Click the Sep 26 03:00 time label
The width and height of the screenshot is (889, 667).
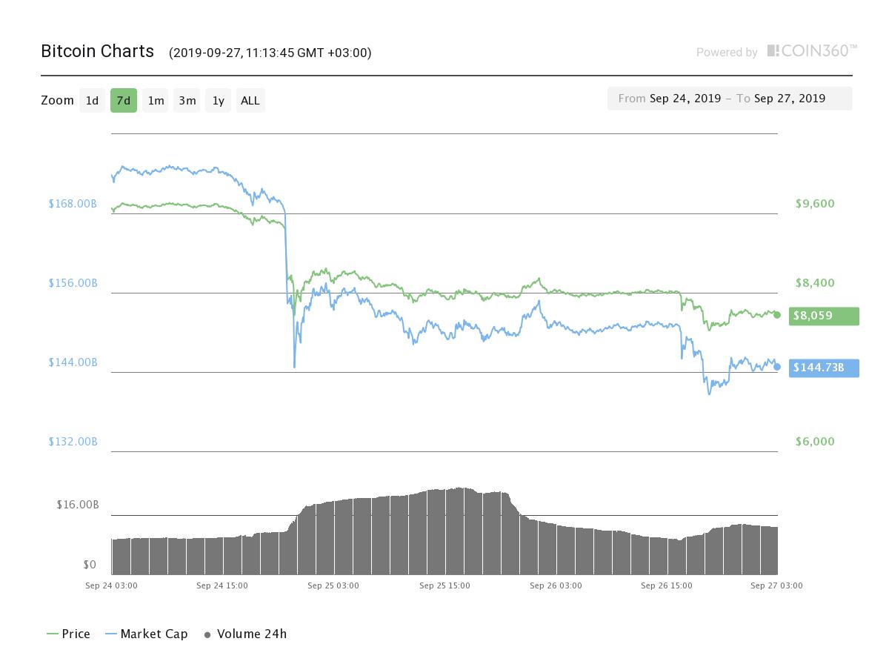(x=556, y=585)
